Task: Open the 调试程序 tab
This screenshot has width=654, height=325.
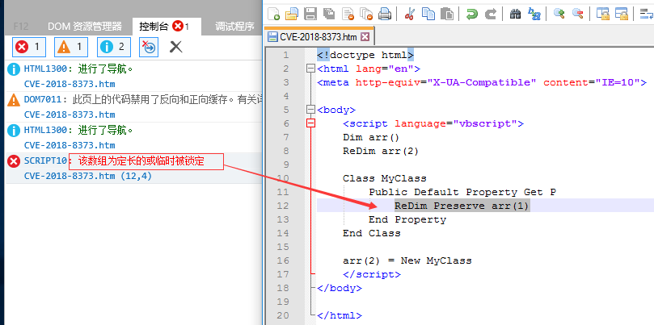Action: [234, 27]
